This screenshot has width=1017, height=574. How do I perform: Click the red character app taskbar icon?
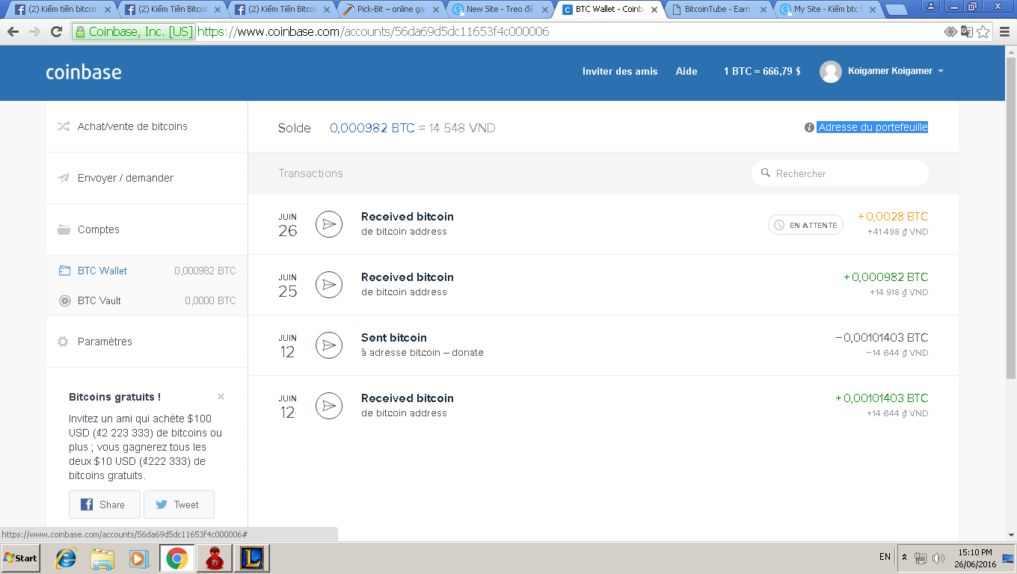point(214,558)
